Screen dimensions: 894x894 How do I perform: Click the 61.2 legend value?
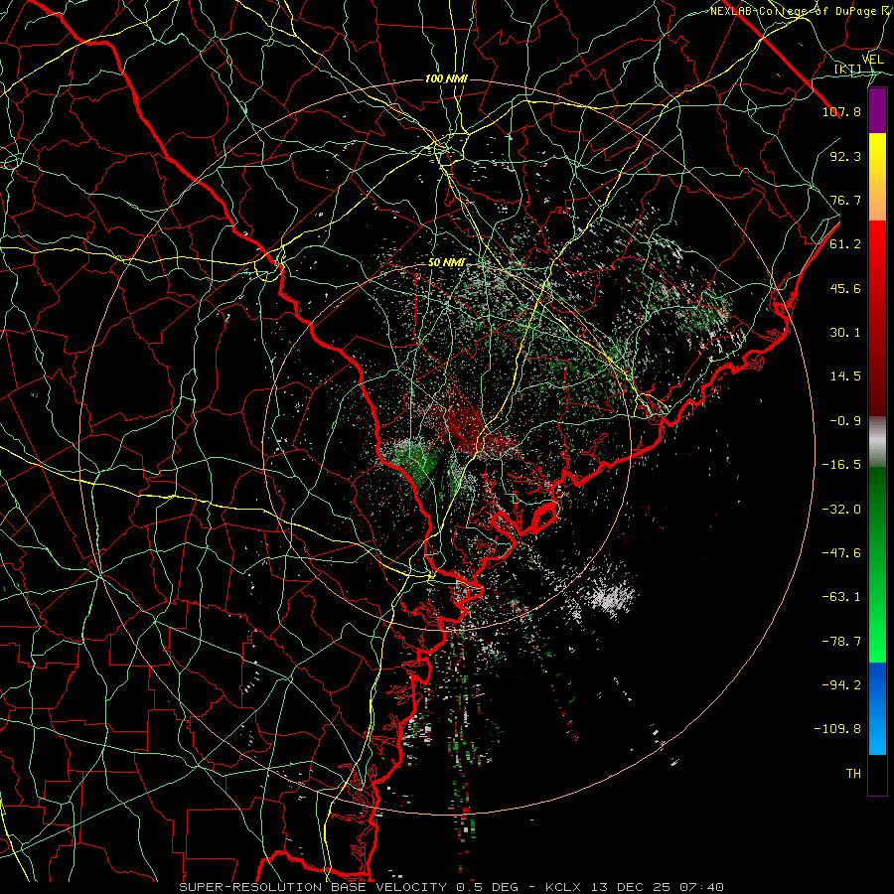pos(845,244)
